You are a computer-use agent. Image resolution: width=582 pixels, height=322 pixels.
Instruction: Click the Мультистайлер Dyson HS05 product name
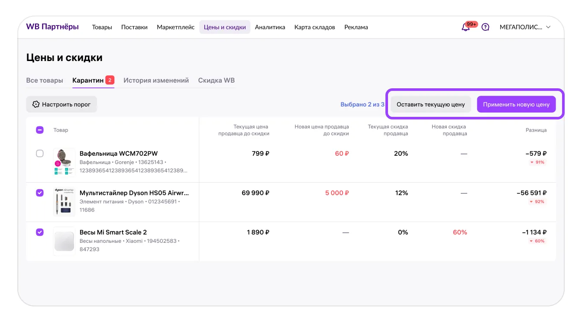(134, 193)
